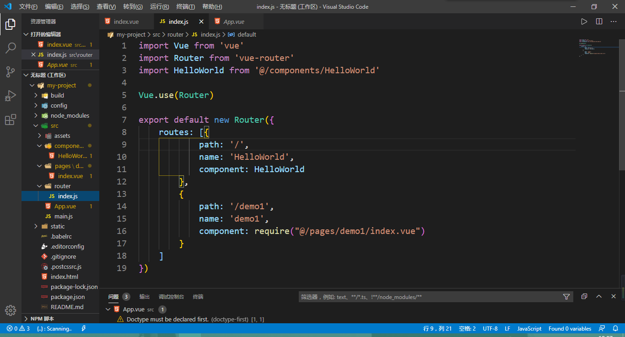625x337 pixels.
Task: Change the UTF-8 file encoding
Action: pos(490,329)
